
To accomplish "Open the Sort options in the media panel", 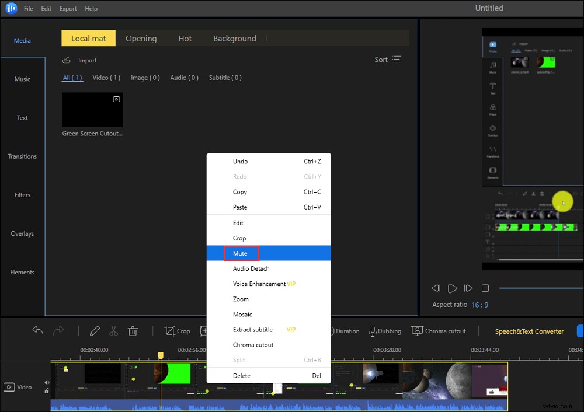I will coord(387,59).
